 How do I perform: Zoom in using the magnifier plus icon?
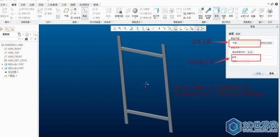[x=120, y=28]
